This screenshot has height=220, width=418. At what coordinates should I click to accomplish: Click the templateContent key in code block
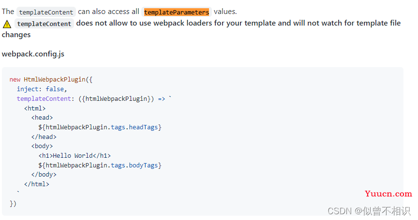[44, 98]
